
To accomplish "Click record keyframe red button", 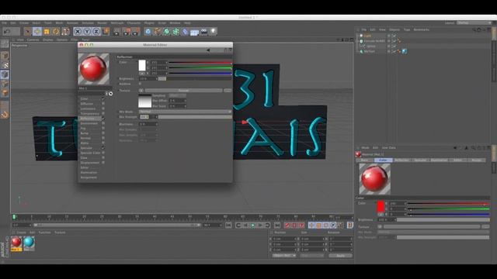I will (287, 226).
